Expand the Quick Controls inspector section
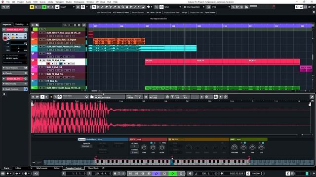Image resolution: width=316 pixels, height=177 pixels. 15,89
